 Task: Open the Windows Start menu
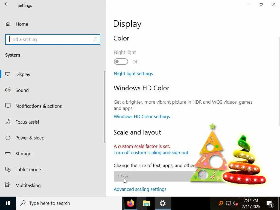(x=8, y=203)
